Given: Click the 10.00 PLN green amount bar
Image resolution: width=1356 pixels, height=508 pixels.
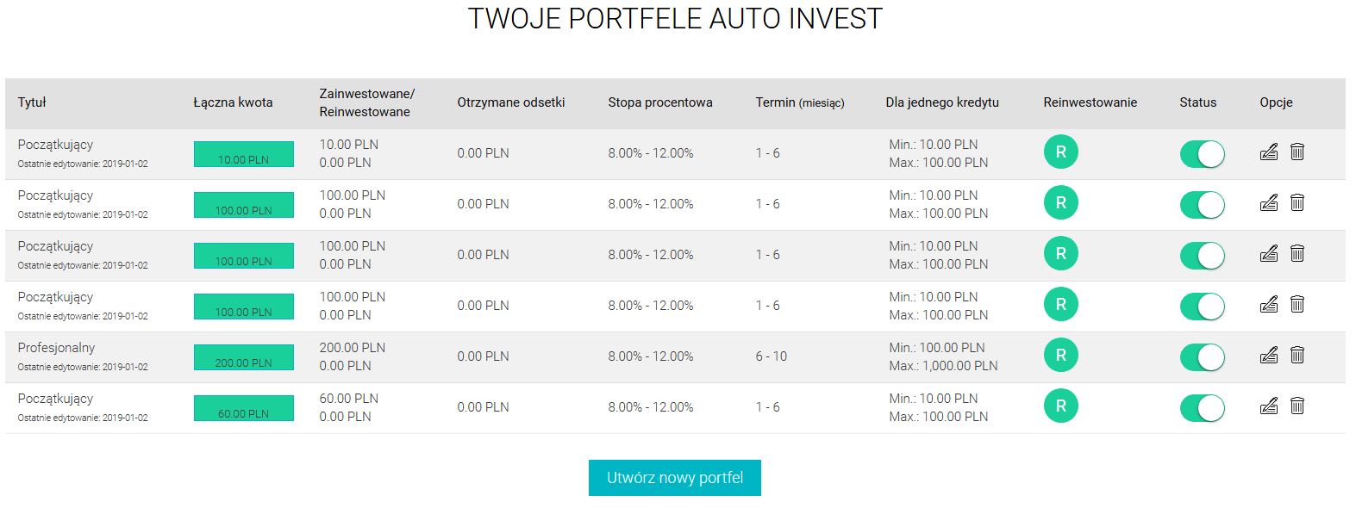Looking at the screenshot, I should (x=244, y=154).
